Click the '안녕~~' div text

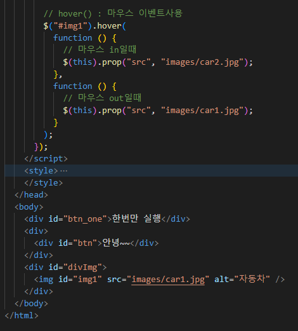(x=116, y=243)
